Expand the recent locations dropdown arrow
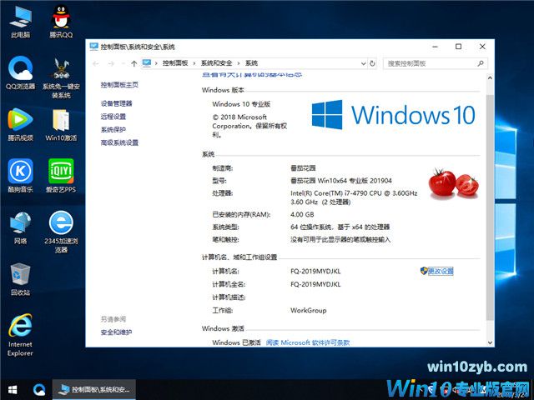Image resolution: width=534 pixels, height=400 pixels. click(x=123, y=63)
